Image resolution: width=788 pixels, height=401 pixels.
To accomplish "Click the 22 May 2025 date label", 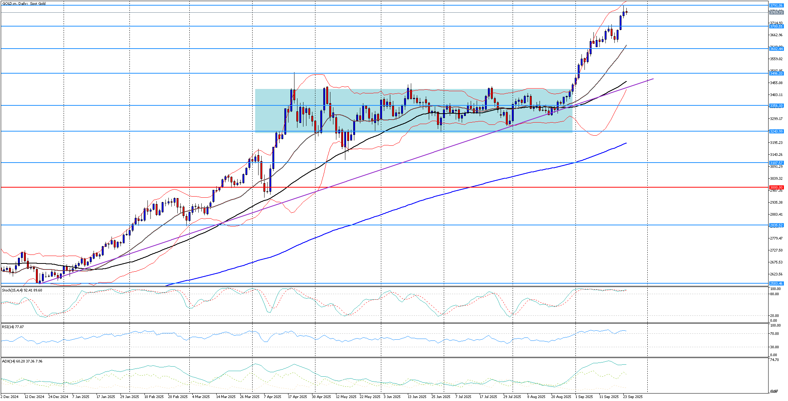I will [x=370, y=397].
